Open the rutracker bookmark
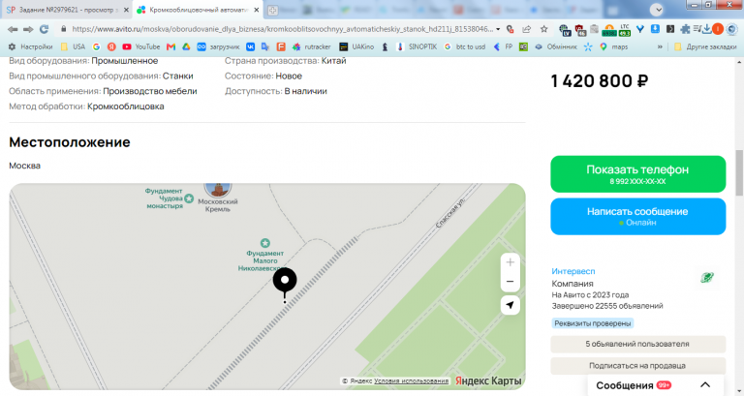 [311, 46]
